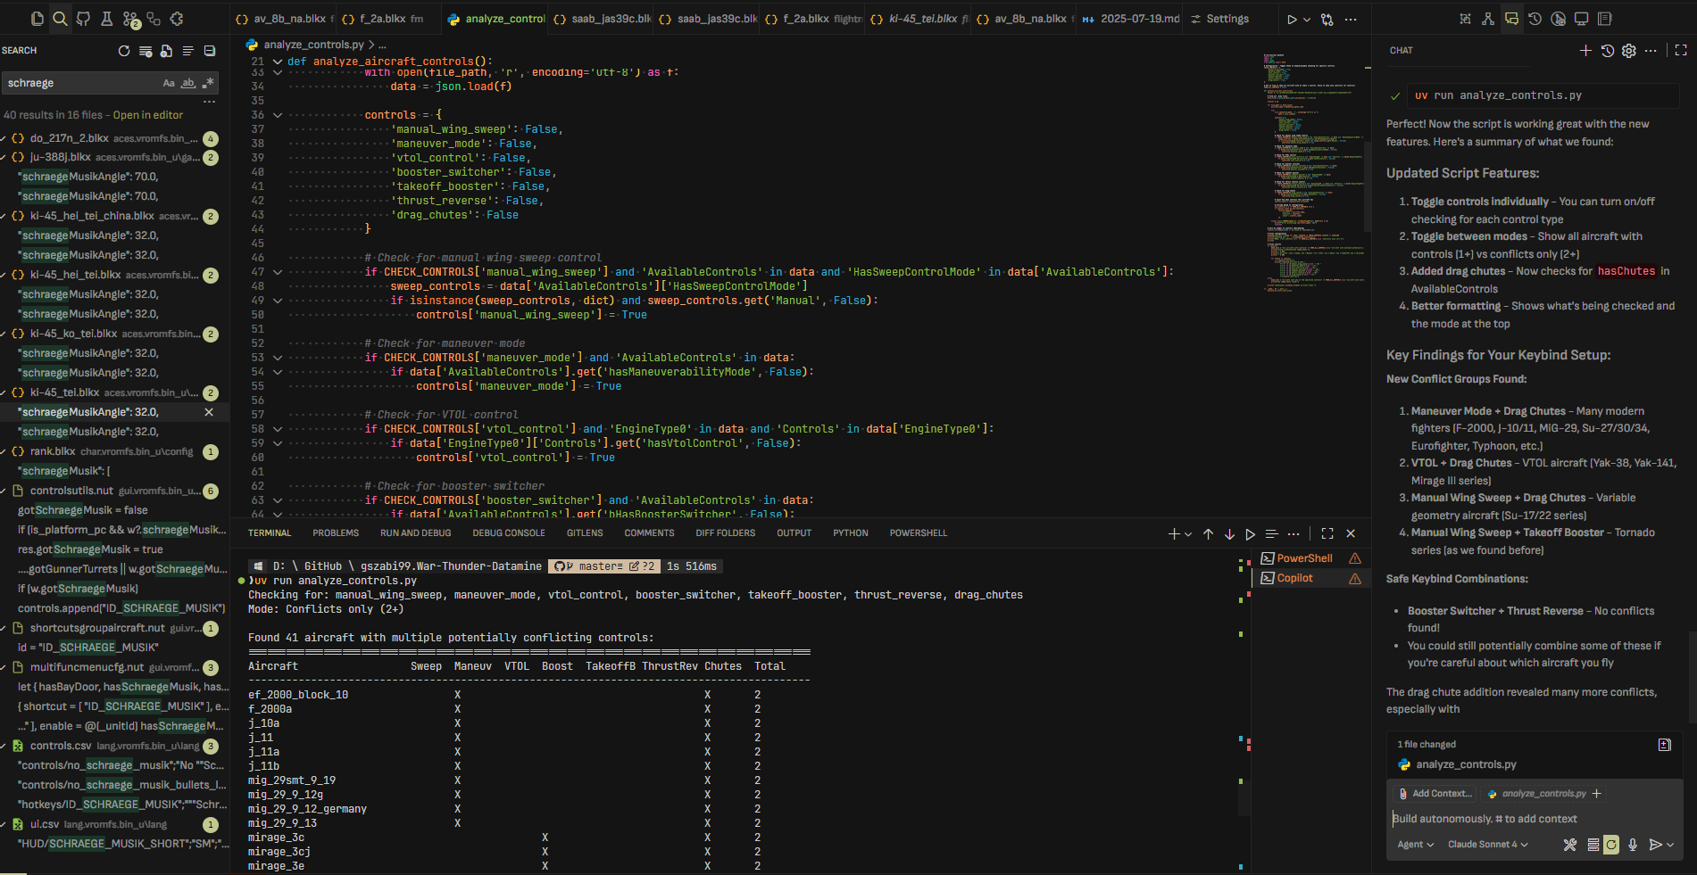The image size is (1697, 875).
Task: Open chat settings gear icon
Action: point(1629,51)
